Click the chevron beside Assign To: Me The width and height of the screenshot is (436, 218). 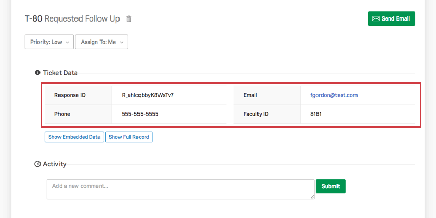click(121, 42)
